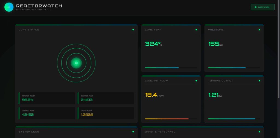The image size is (280, 138).
Task: Click the Pressure card status dot
Action: click(x=259, y=30)
